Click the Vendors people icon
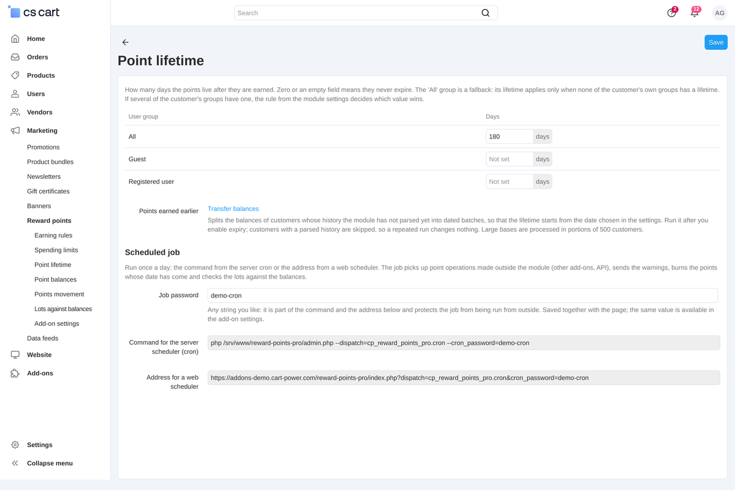The width and height of the screenshot is (735, 490). (15, 112)
